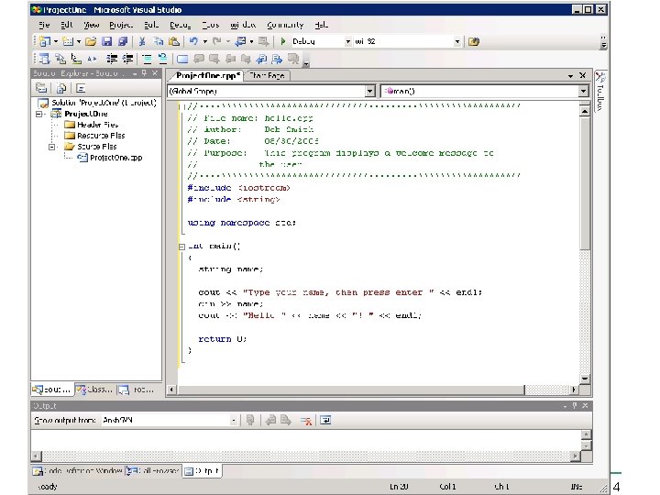
Task: Click the Add New Item icon
Action: pyautogui.click(x=67, y=41)
